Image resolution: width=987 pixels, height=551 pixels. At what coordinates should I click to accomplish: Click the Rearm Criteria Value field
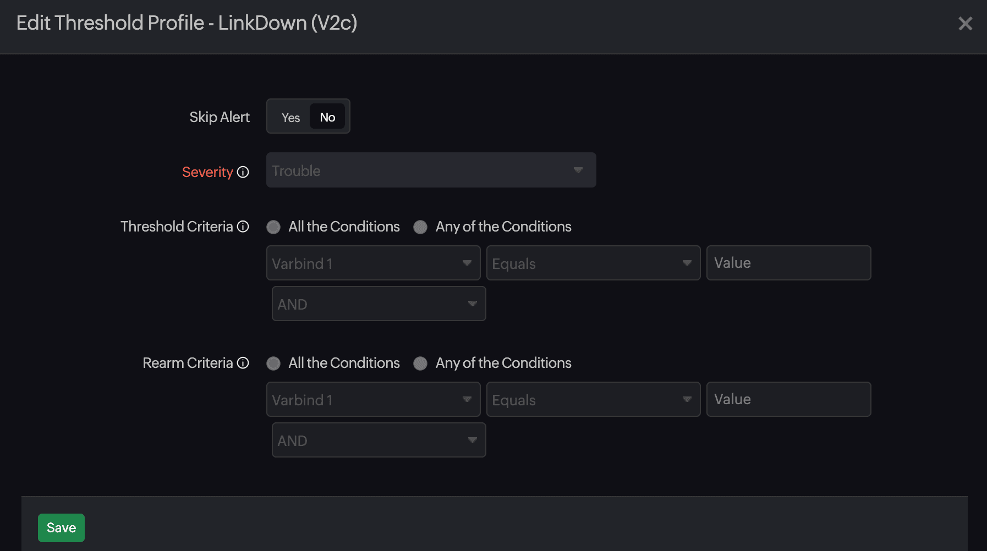pos(788,400)
